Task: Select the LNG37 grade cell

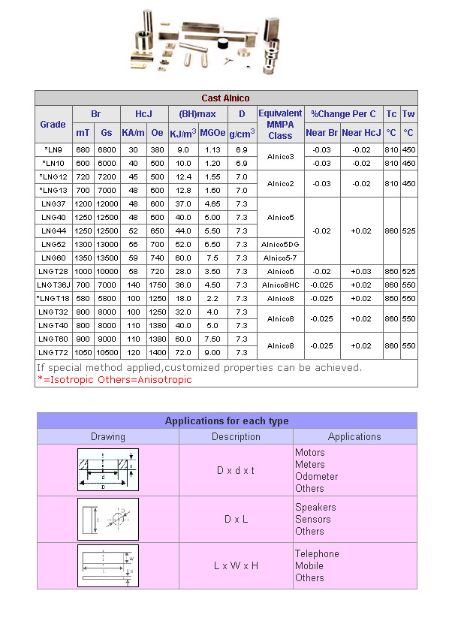Action: pyautogui.click(x=53, y=203)
